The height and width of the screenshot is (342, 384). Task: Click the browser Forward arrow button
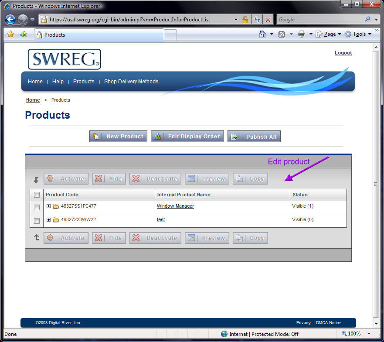[23, 19]
